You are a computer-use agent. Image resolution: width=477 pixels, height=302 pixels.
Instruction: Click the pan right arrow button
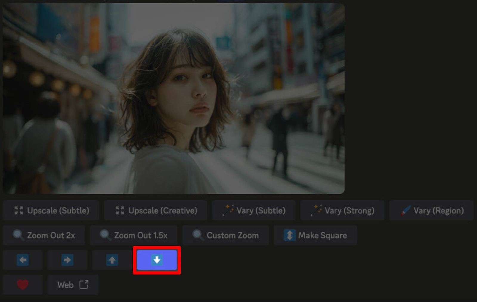[67, 260]
